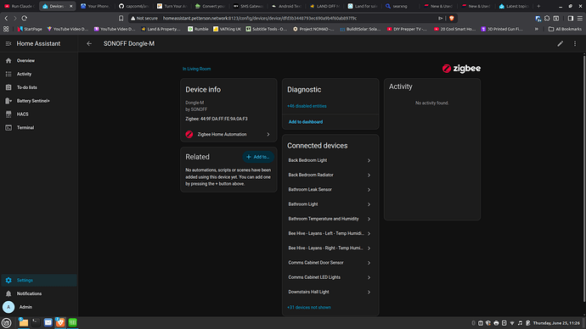586x329 pixels.
Task: Open the HACS store icon in sidebar
Action: (x=8, y=114)
